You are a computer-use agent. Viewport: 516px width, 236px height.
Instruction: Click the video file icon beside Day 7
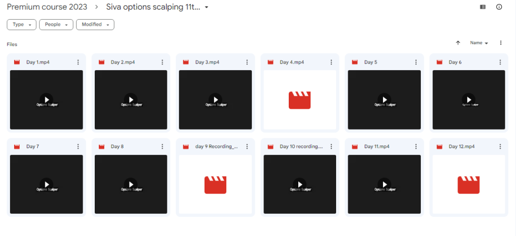(17, 147)
